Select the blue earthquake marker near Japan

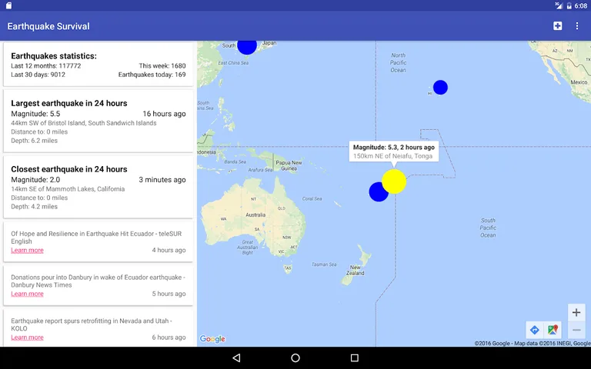tap(247, 47)
